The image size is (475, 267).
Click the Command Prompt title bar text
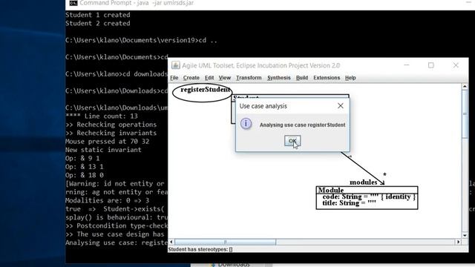(x=137, y=3)
